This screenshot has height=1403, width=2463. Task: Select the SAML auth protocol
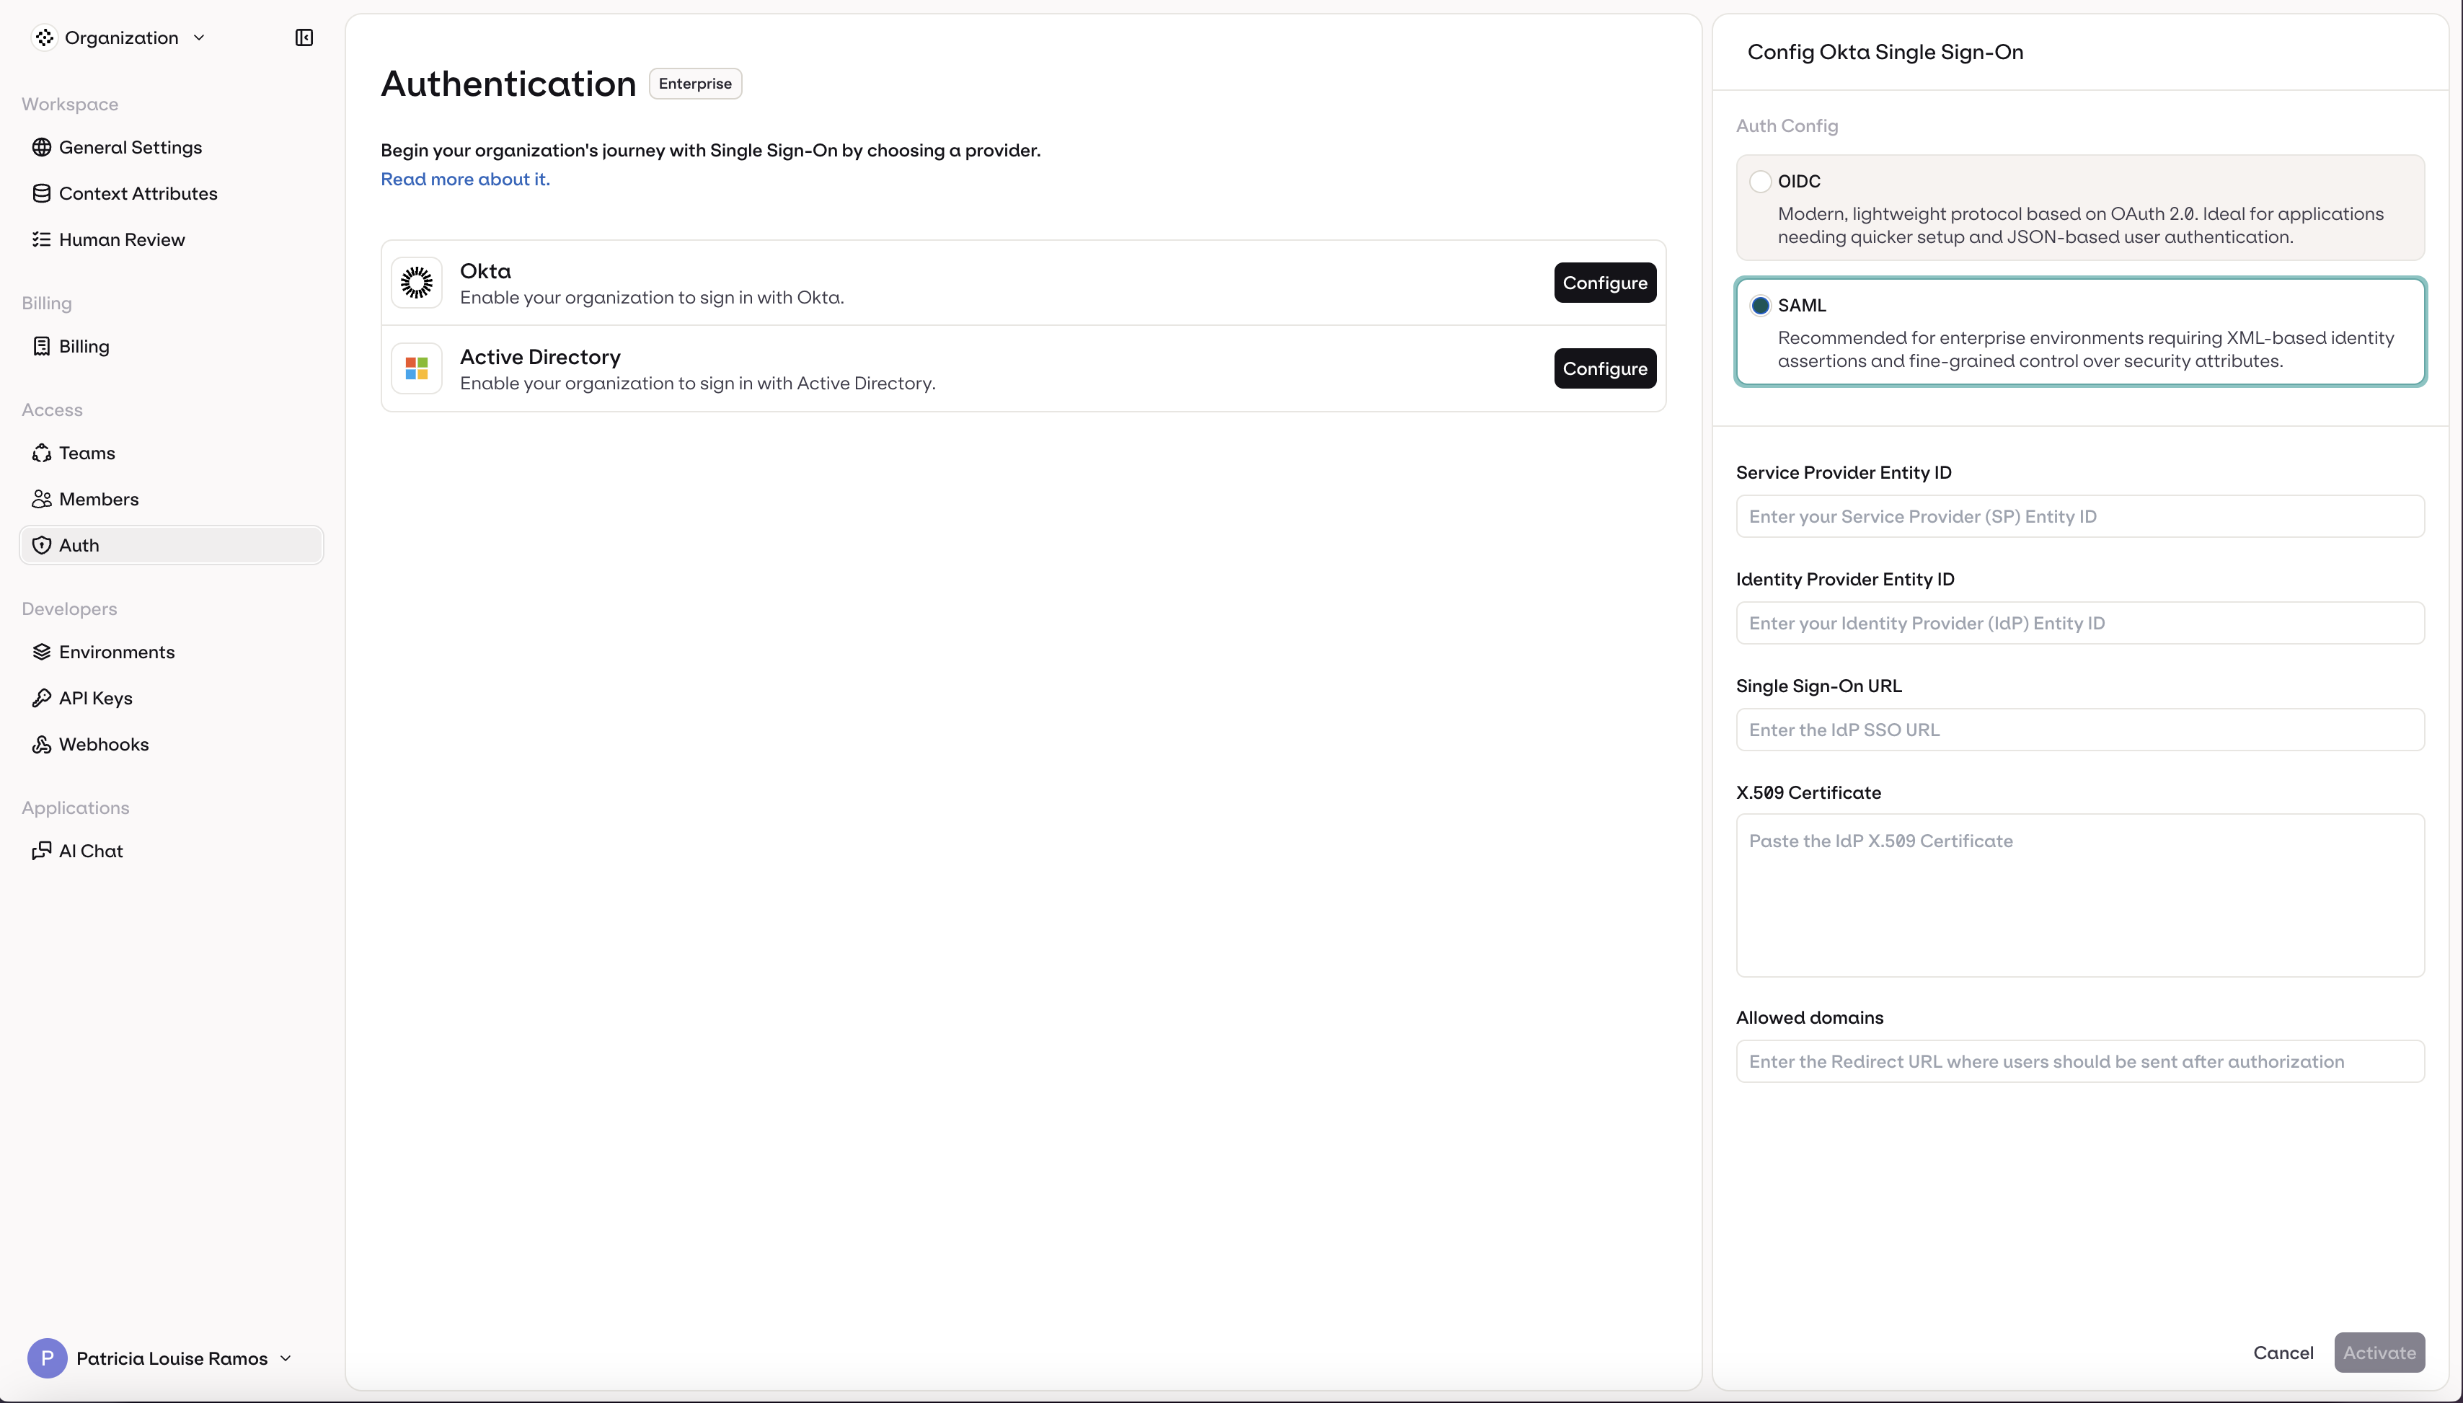(x=1761, y=304)
